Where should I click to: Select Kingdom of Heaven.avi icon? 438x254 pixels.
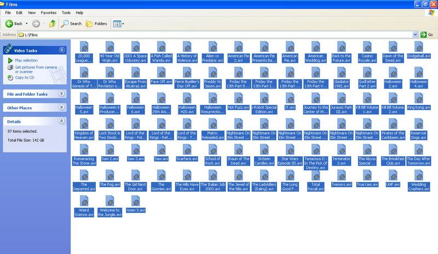(x=84, y=124)
